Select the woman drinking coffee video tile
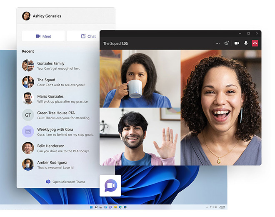The image size is (275, 217). (140, 78)
